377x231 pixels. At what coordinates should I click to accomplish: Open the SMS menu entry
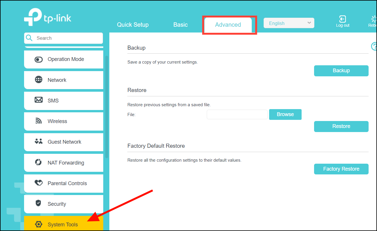click(x=64, y=100)
